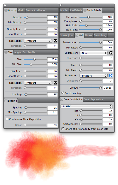Open the Dab Profile tab
Screen dimensions: 118x185
coord(29,52)
